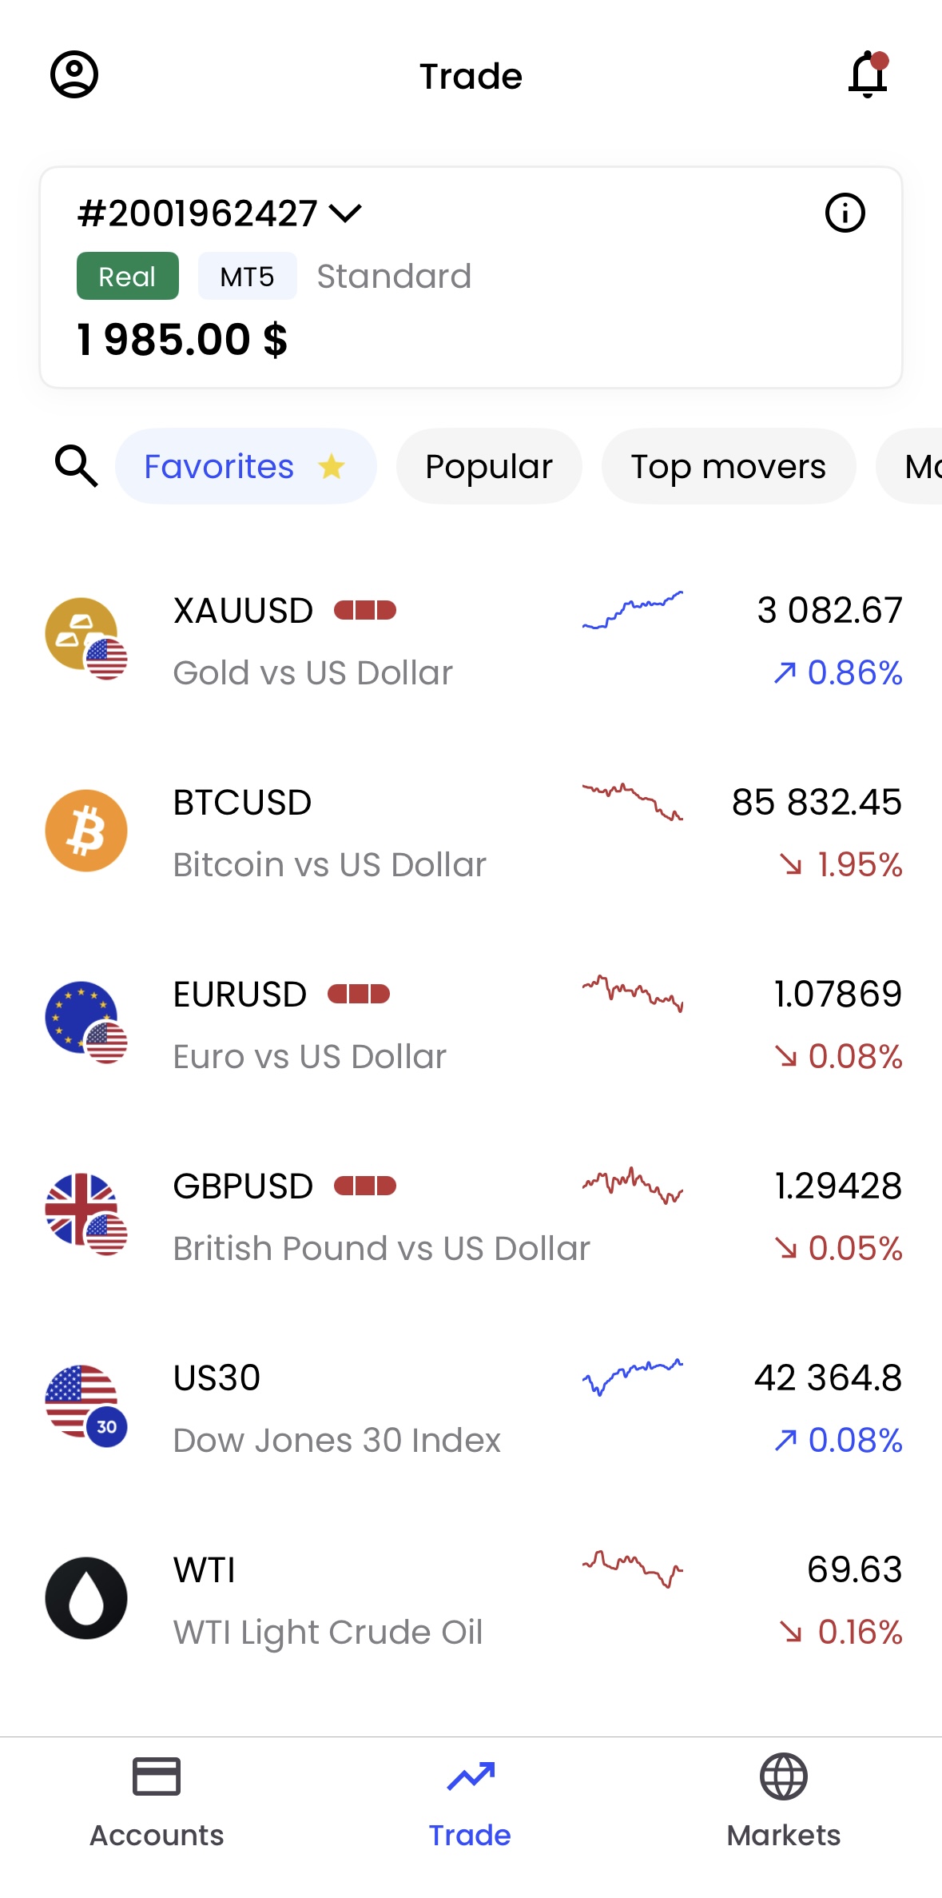Open EURUSD Euro vs US Dollar row
942x1898 pixels.
(471, 1023)
